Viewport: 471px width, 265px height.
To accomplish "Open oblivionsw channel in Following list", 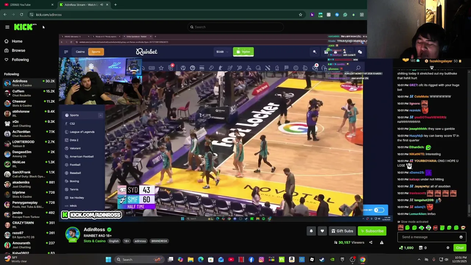I will tap(29, 113).
